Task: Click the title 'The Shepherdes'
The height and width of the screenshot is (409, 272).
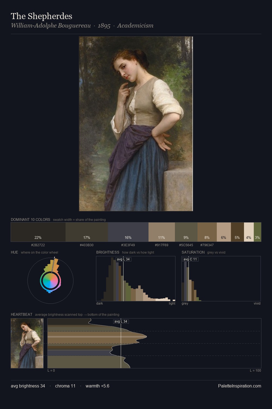Action: [x=42, y=16]
